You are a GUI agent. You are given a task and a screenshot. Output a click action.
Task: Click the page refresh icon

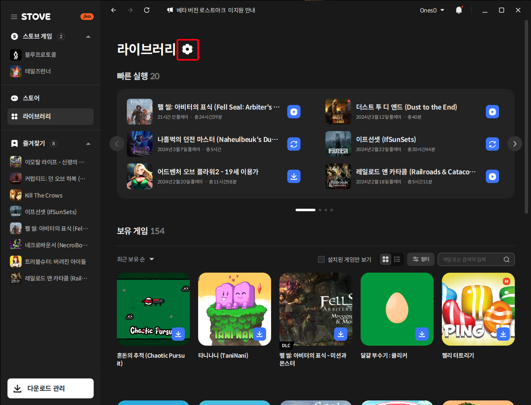coord(147,10)
